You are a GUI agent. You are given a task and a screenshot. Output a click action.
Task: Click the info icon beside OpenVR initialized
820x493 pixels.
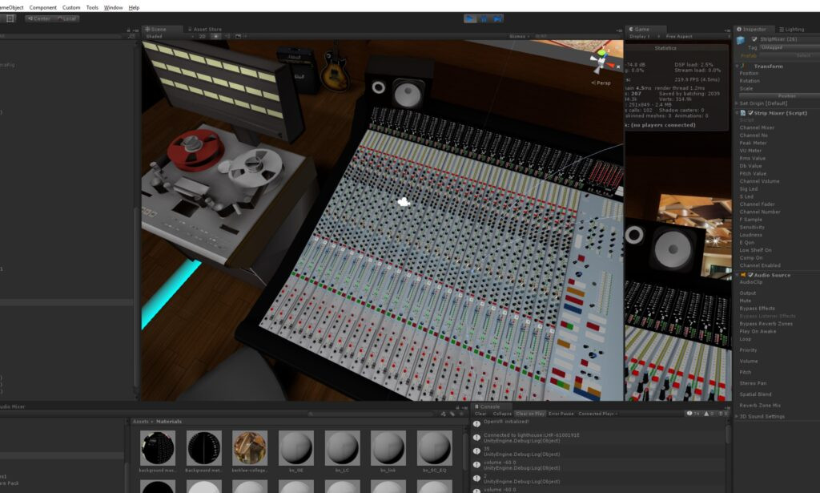pos(477,424)
